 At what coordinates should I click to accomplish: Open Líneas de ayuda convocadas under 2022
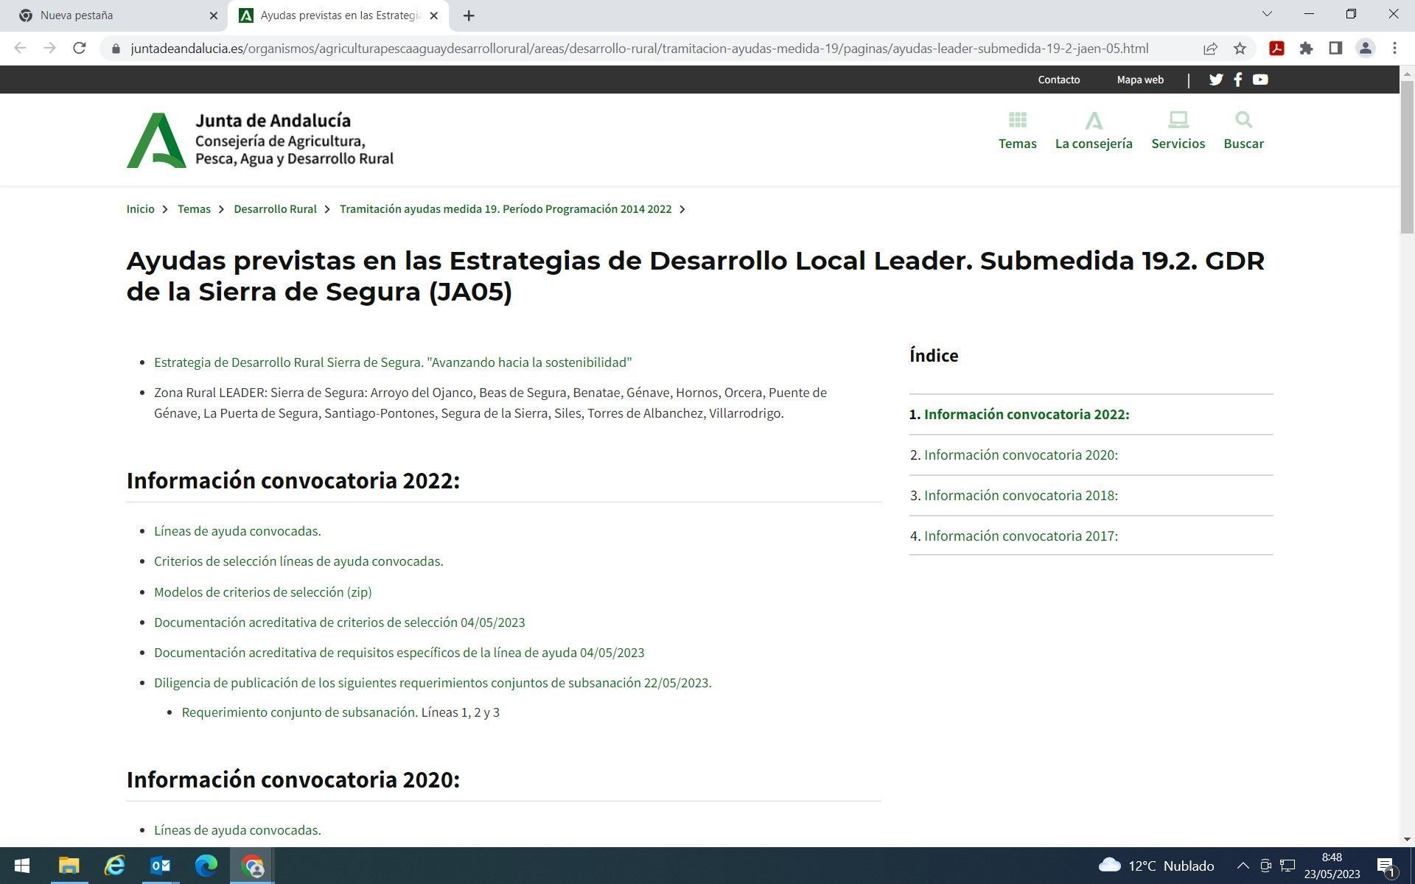[x=237, y=531]
